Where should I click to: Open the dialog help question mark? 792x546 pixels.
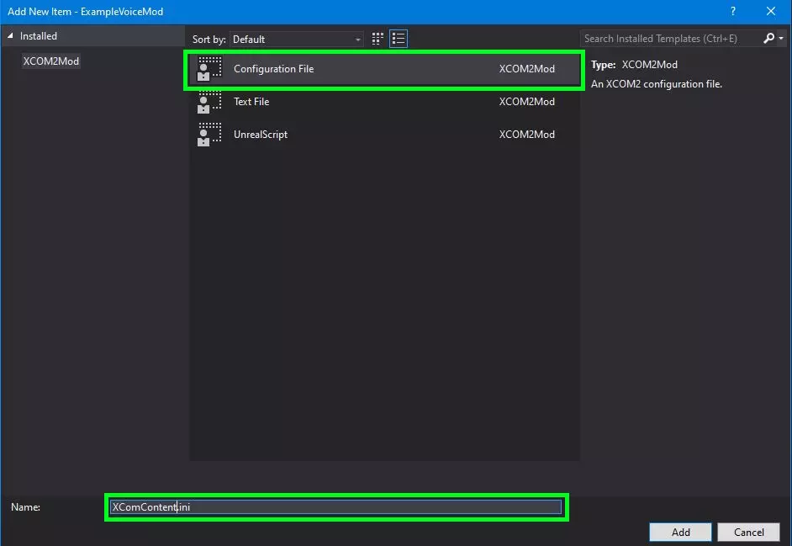tap(733, 11)
